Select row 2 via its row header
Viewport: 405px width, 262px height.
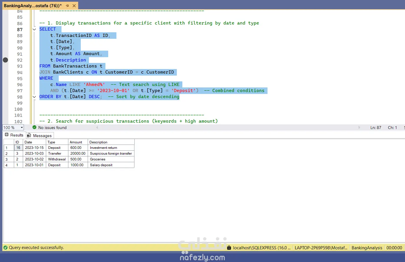click(x=7, y=154)
